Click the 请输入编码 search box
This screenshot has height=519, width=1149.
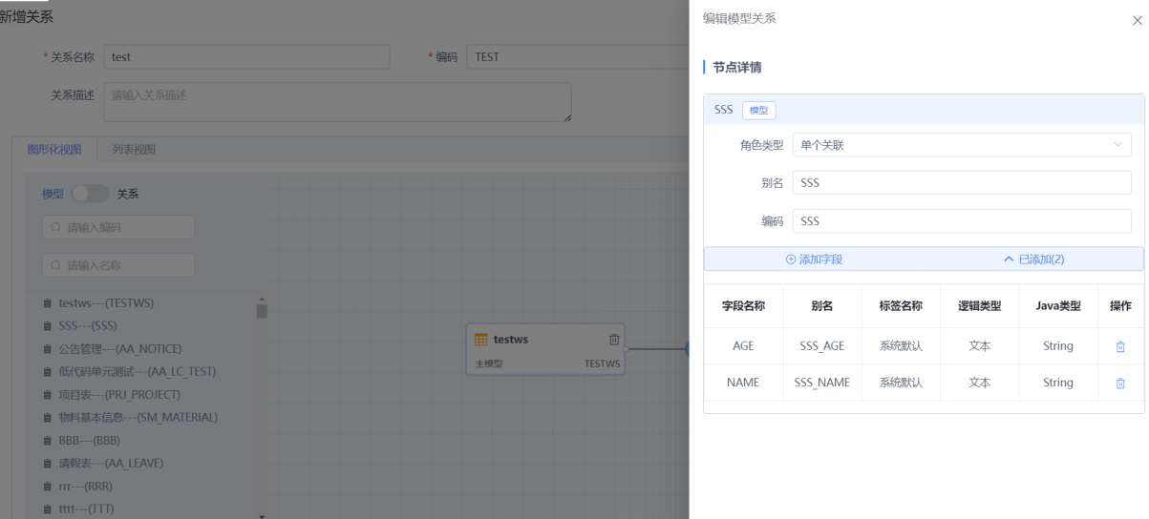point(118,227)
